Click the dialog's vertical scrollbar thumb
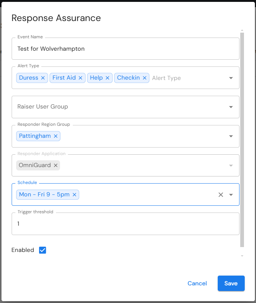Image resolution: width=256 pixels, height=303 pixels. pos(242,140)
